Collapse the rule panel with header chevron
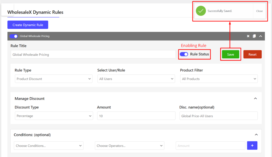The height and width of the screenshot is (157, 272). coord(261,36)
